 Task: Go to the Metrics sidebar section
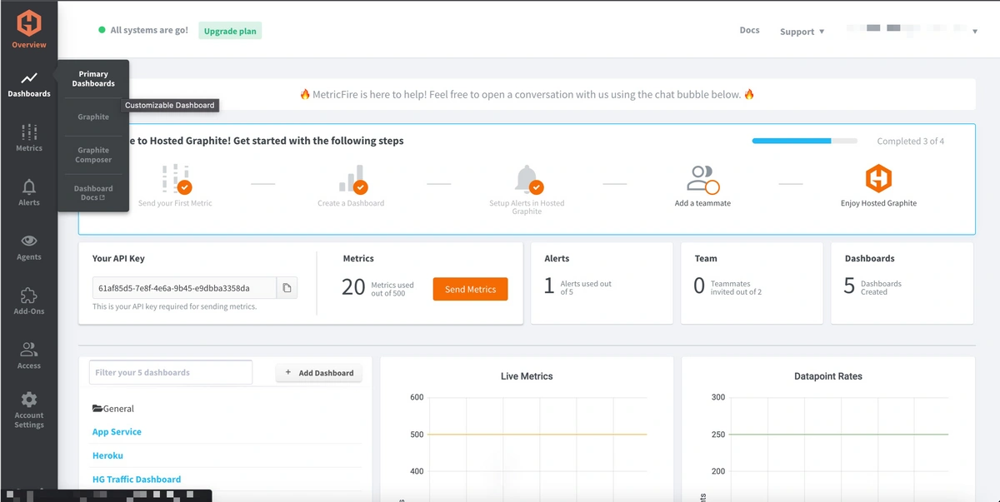click(x=29, y=137)
